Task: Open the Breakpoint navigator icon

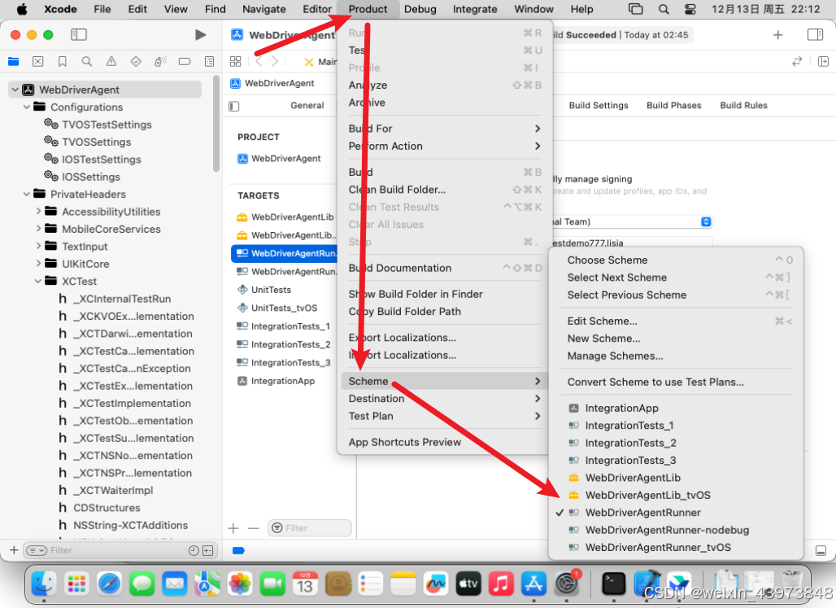Action: (x=185, y=61)
